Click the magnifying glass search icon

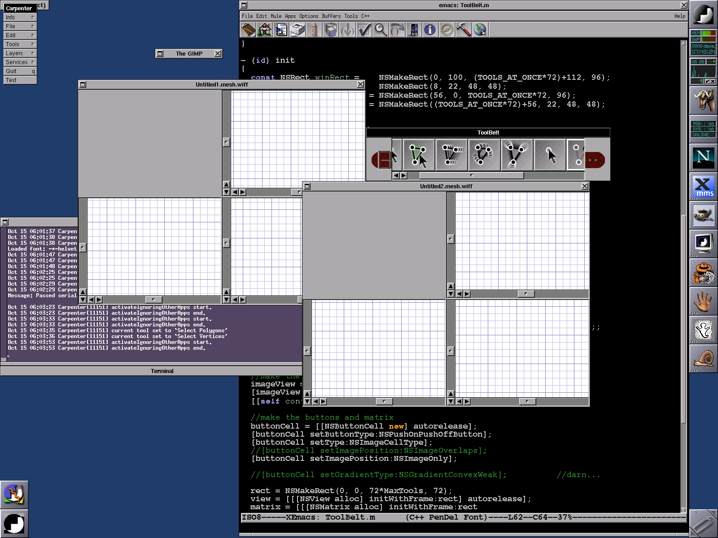(x=381, y=30)
